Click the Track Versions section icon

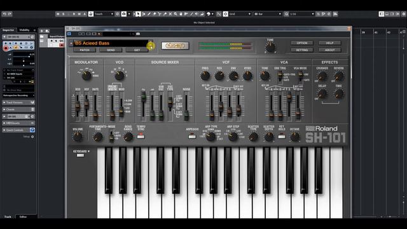click(32, 102)
